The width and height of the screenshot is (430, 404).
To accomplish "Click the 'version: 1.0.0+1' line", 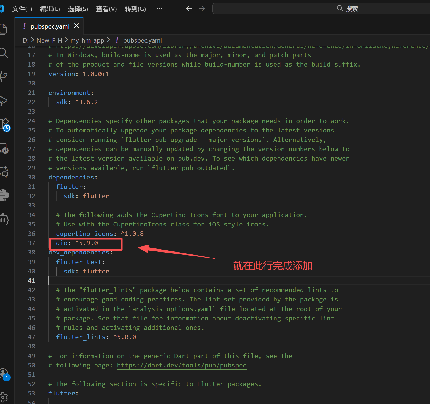I will pyautogui.click(x=79, y=74).
